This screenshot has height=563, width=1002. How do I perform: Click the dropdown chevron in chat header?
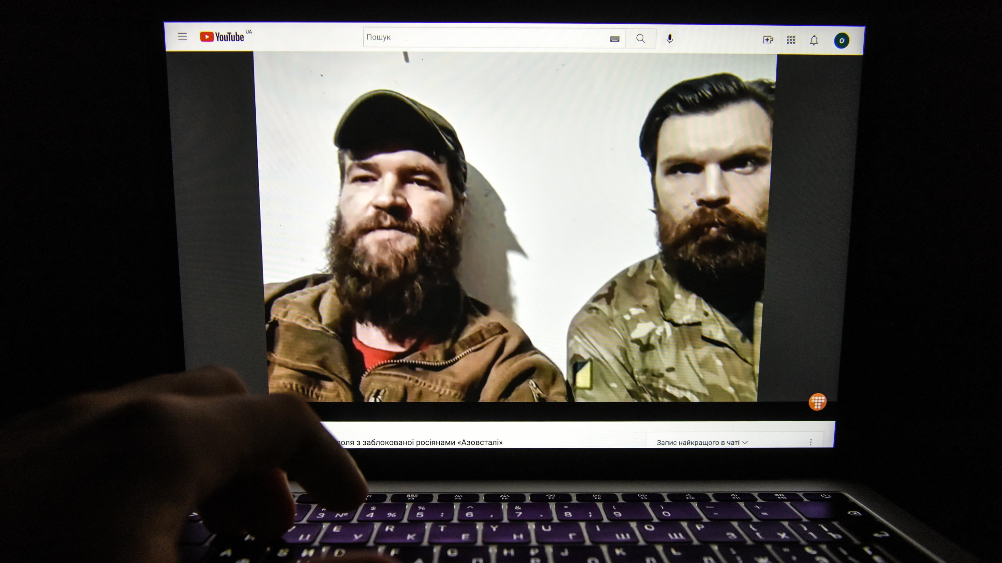(x=745, y=442)
